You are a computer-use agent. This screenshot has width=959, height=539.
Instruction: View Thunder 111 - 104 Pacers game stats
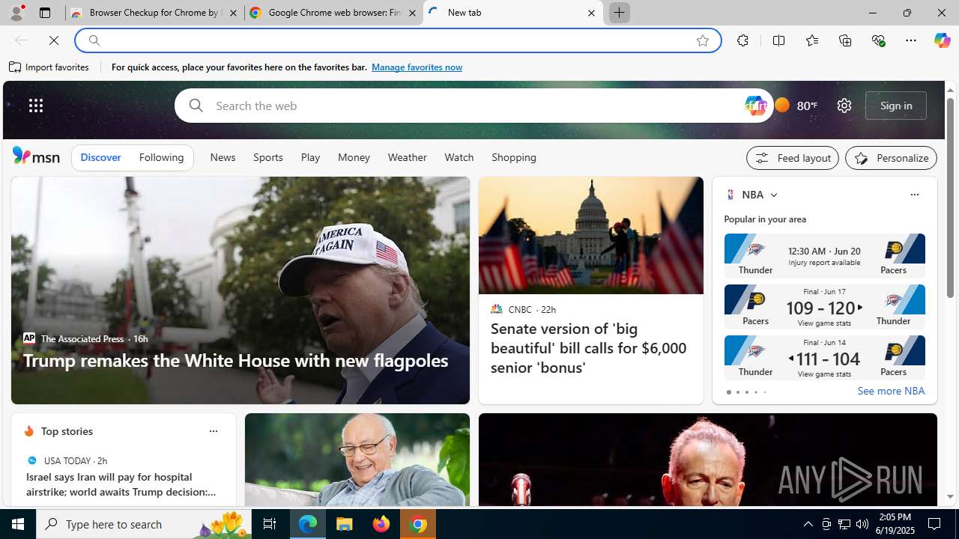[824, 358]
